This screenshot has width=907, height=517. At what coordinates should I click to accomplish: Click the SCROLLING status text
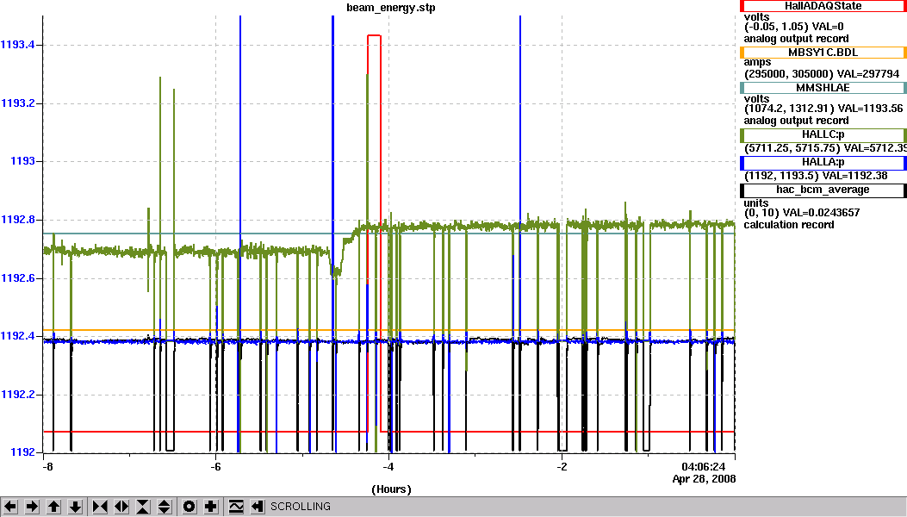point(301,507)
